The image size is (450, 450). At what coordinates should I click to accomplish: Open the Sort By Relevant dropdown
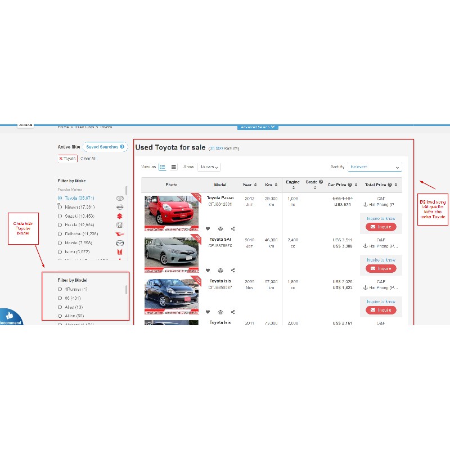click(x=375, y=166)
